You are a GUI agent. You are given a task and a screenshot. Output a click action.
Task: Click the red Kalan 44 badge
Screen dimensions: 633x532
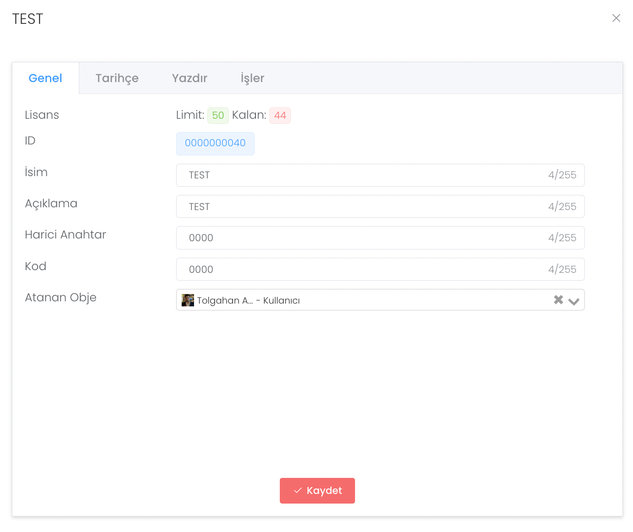[280, 115]
